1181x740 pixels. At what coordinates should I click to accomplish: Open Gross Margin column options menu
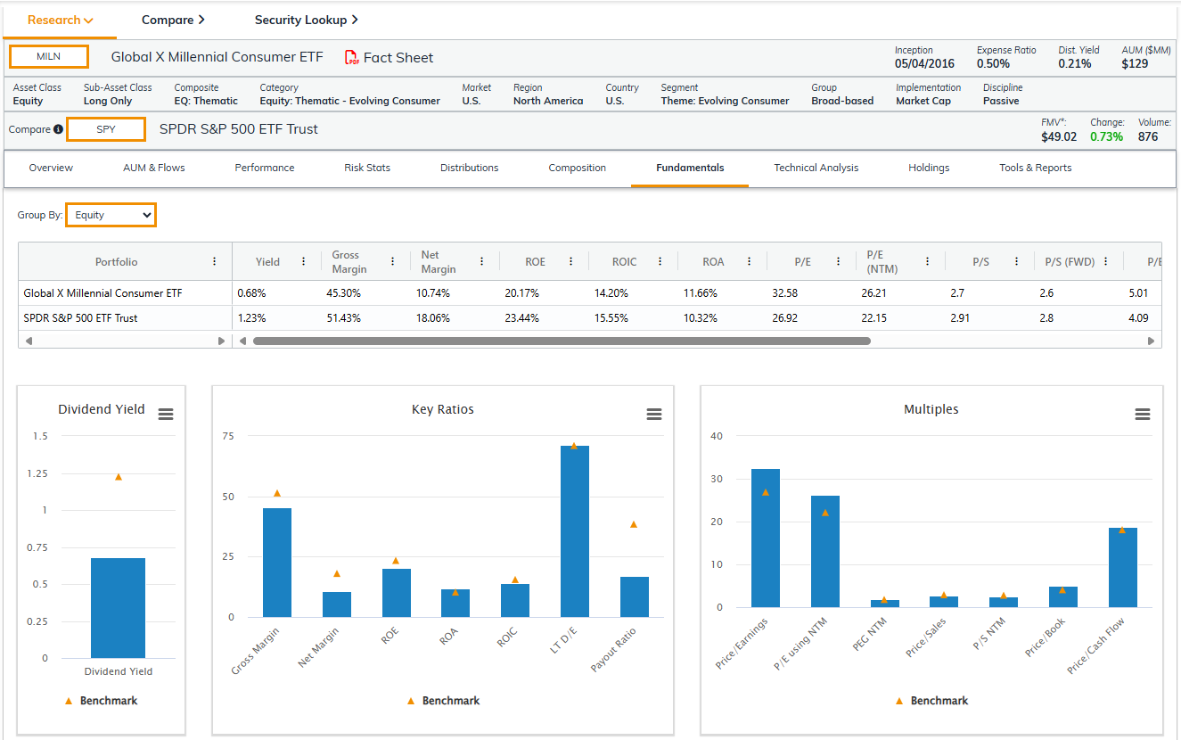tap(393, 261)
